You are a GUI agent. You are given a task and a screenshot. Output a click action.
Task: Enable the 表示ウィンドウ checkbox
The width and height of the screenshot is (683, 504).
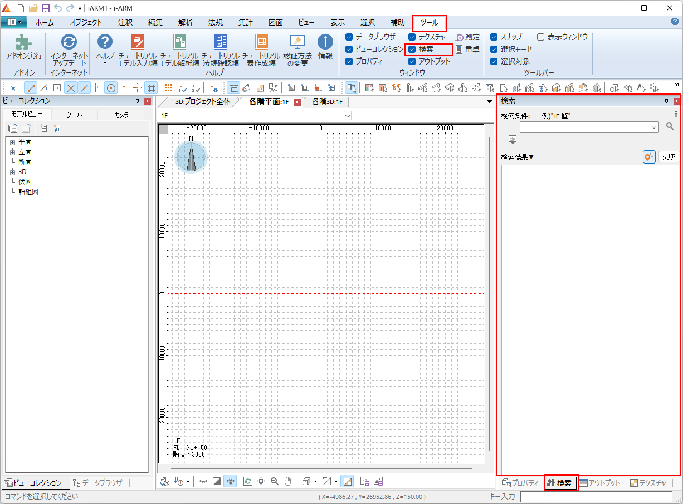[540, 37]
